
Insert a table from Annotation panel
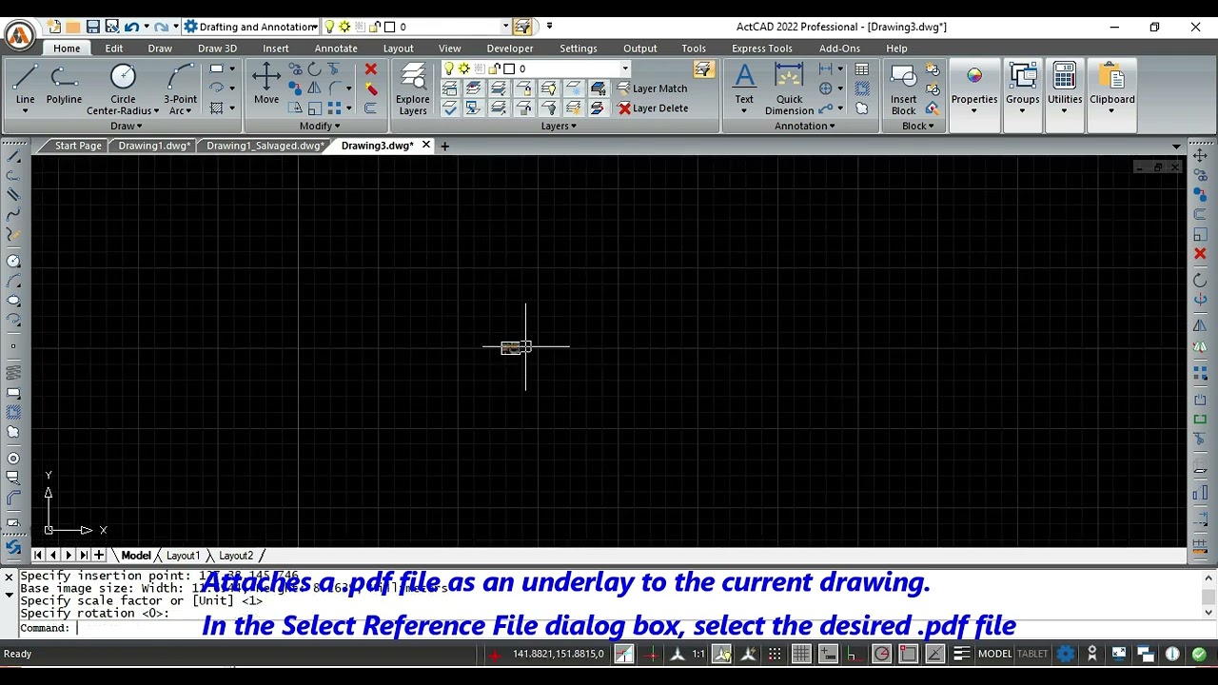click(x=861, y=69)
